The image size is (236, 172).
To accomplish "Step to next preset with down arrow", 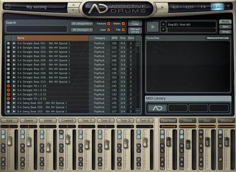I will tap(73, 10).
